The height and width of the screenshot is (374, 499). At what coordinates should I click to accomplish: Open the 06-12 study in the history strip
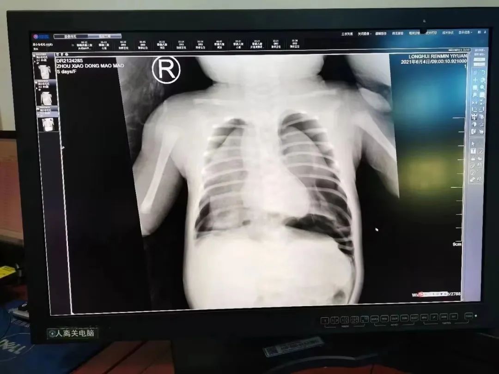[85, 46]
